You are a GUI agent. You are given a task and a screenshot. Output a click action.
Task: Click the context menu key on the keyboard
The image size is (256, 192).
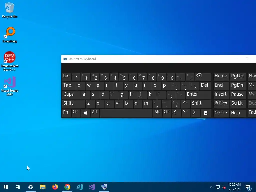click(206, 113)
